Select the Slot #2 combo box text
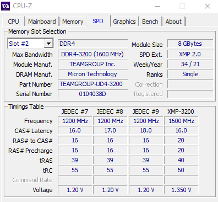Screen dimensions: 218x202 [26, 44]
